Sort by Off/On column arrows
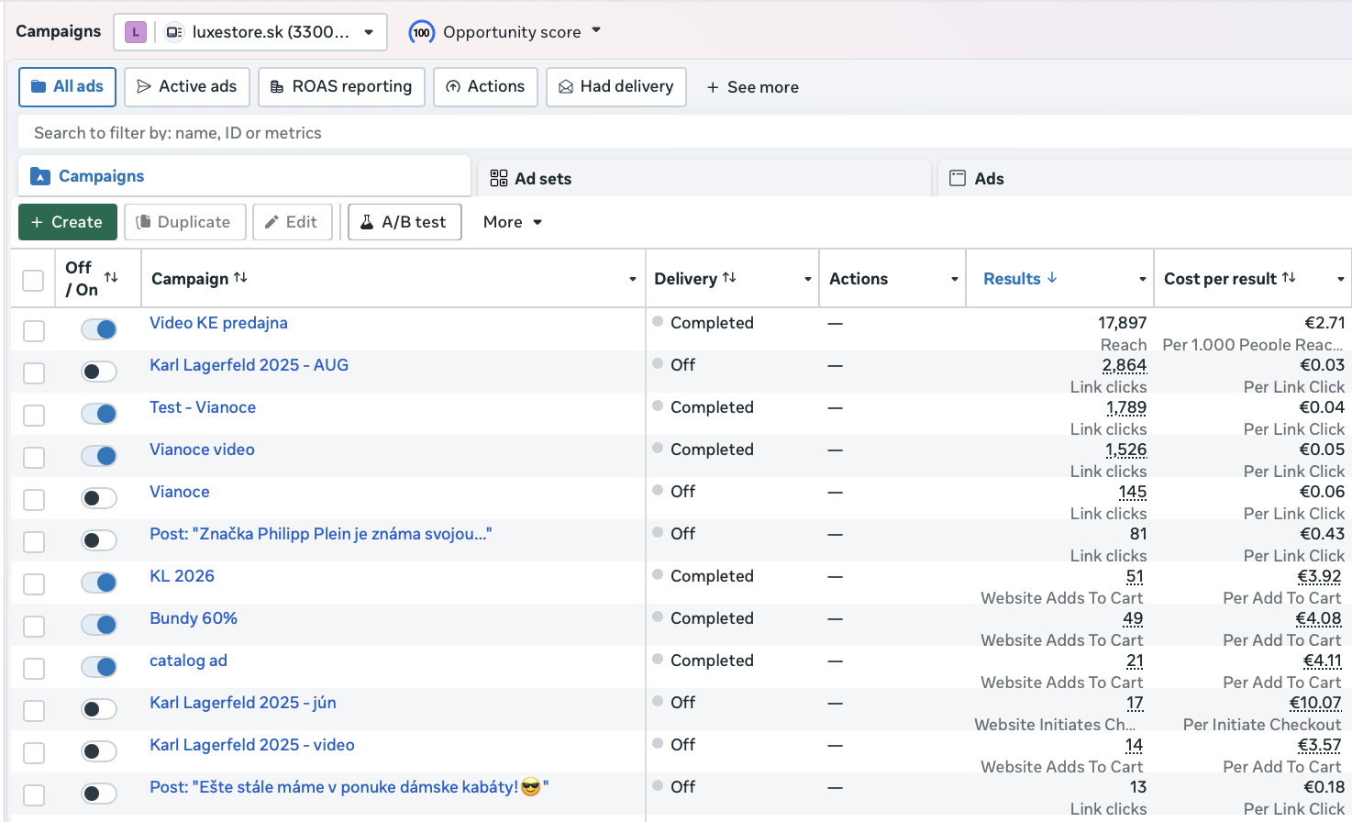The height and width of the screenshot is (822, 1352). click(111, 277)
